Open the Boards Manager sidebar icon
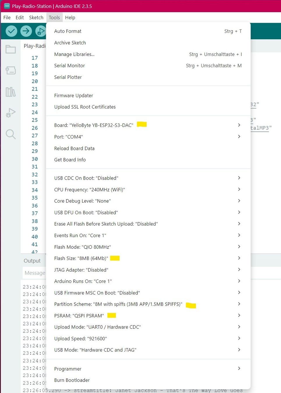 coord(11,70)
